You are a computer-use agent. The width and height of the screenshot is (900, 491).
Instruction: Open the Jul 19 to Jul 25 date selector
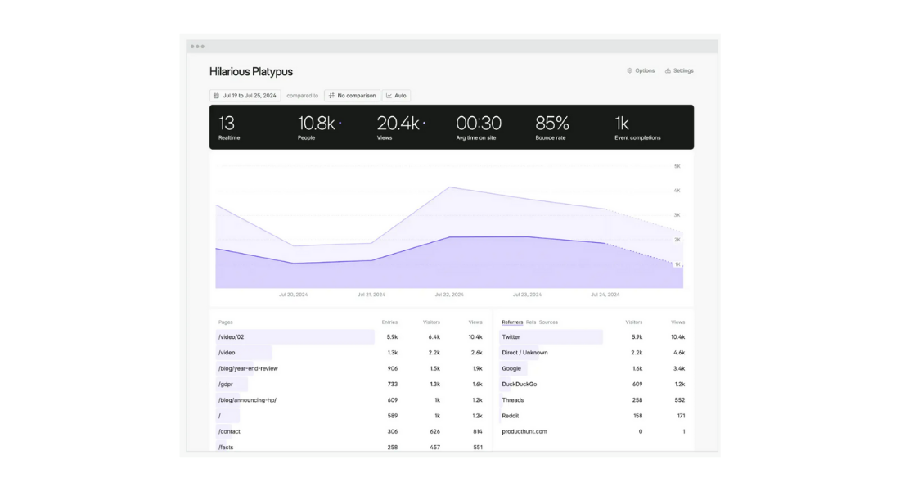click(x=248, y=95)
